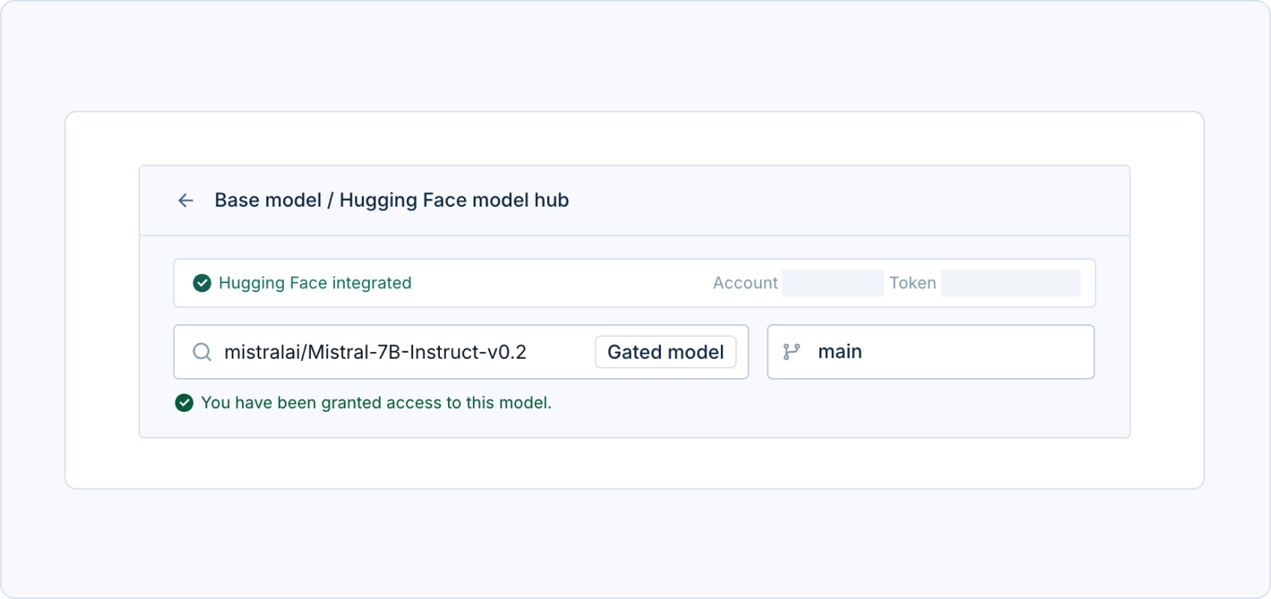The height and width of the screenshot is (599, 1271).
Task: Select the Gated model badge
Action: click(665, 352)
